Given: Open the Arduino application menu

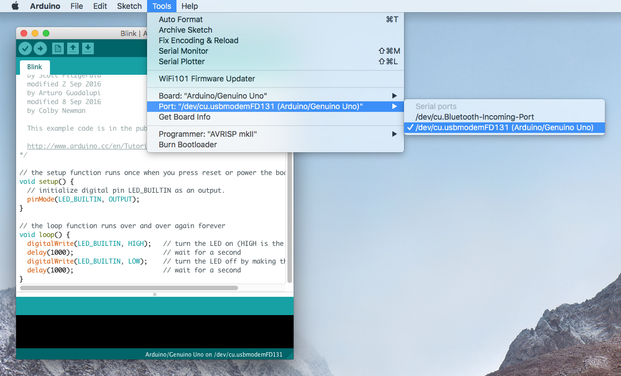Looking at the screenshot, I should [x=45, y=6].
